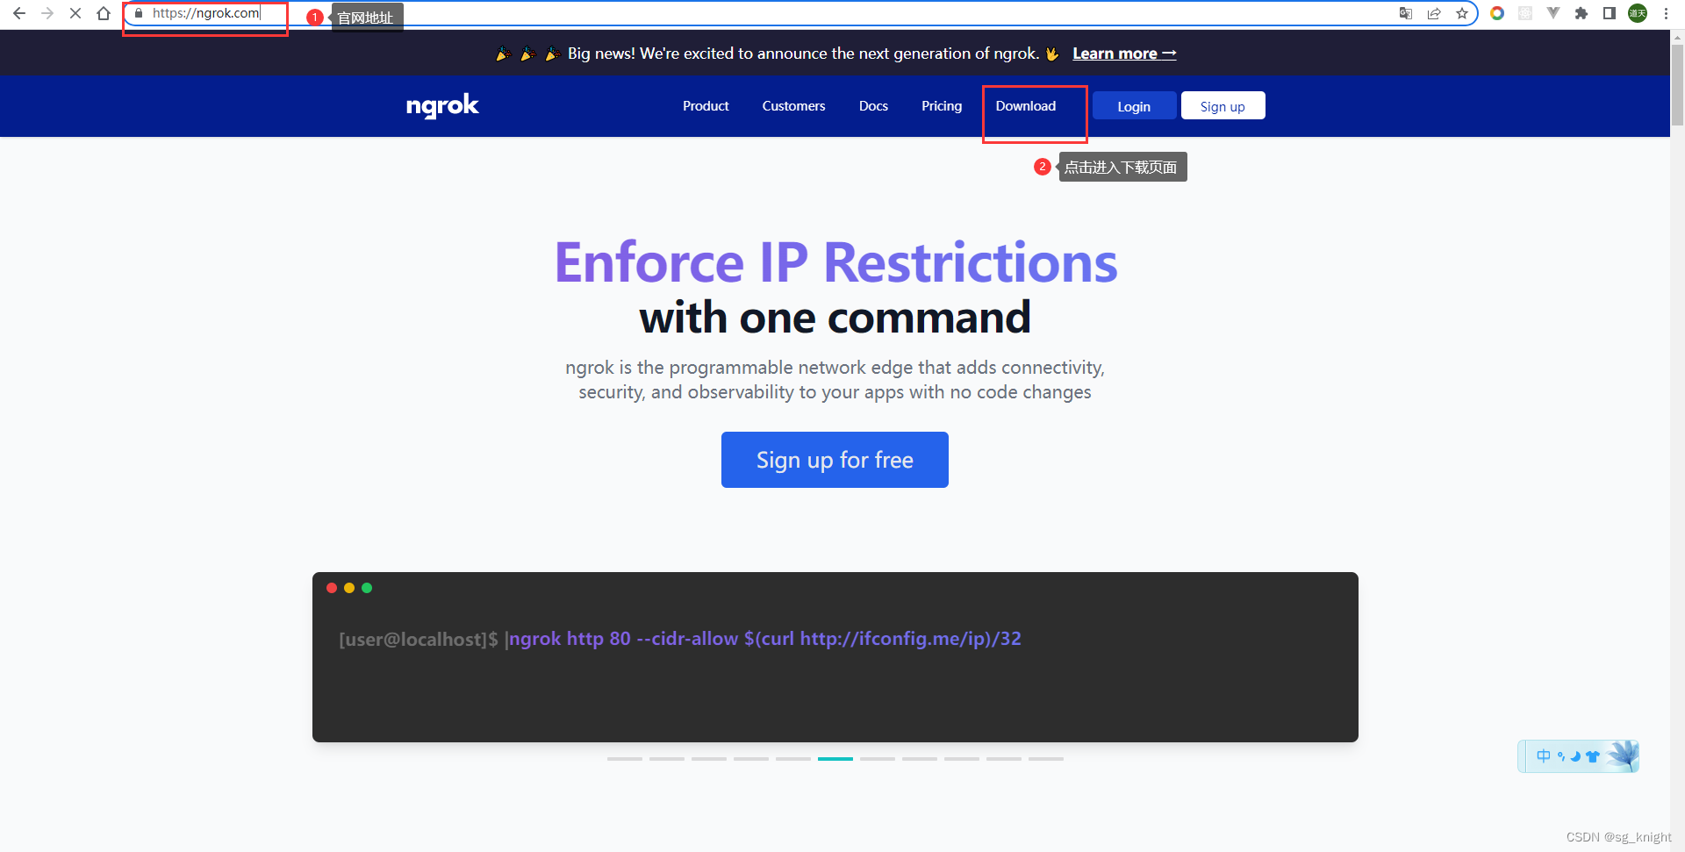Image resolution: width=1685 pixels, height=852 pixels.
Task: Click the share page icon
Action: coord(1434,13)
